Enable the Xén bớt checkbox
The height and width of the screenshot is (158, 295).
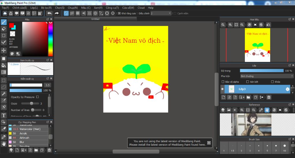[247, 82]
